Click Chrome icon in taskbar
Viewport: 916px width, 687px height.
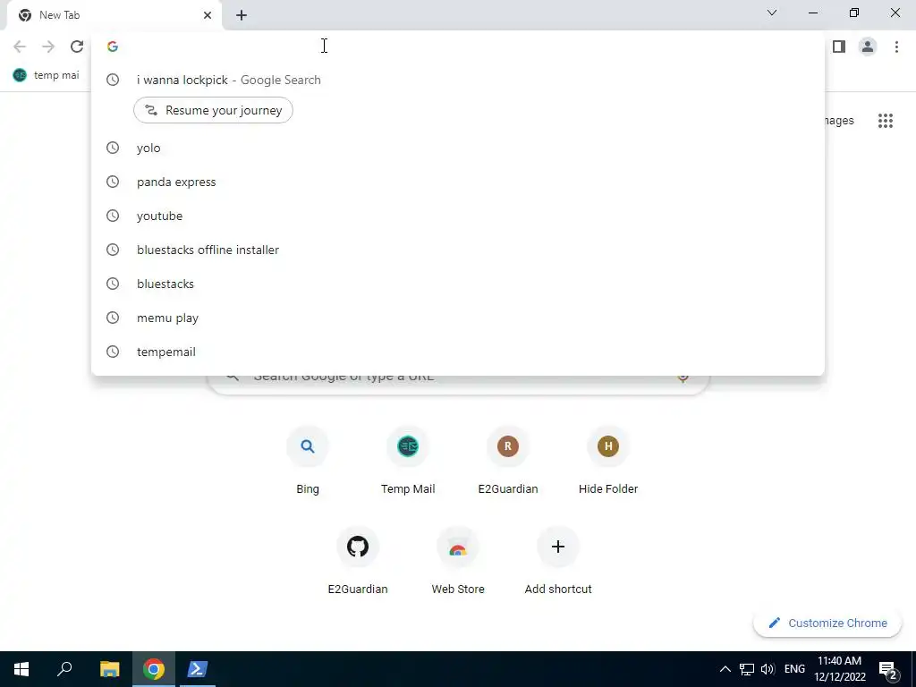coord(153,669)
